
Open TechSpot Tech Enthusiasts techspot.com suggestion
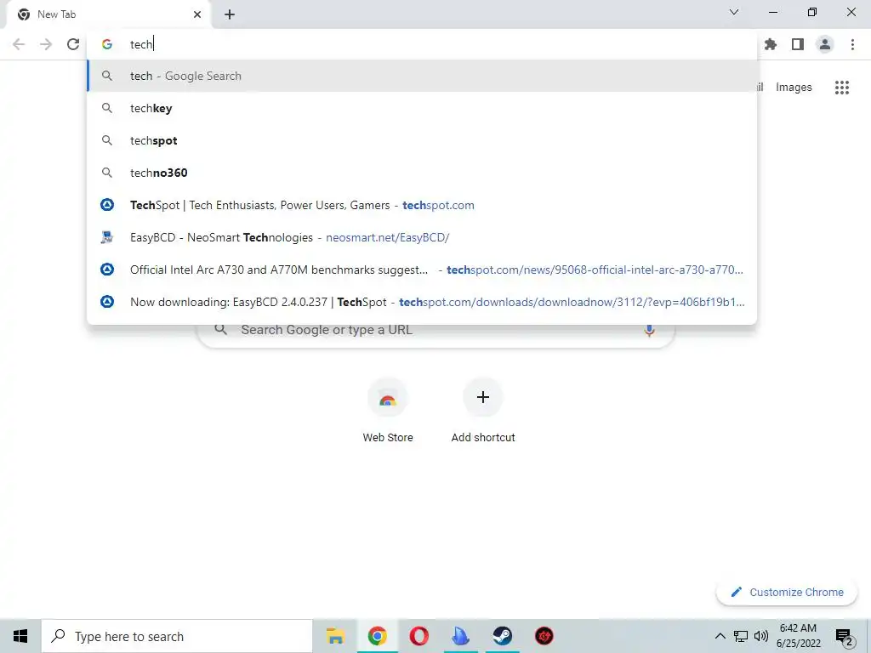[x=422, y=205]
